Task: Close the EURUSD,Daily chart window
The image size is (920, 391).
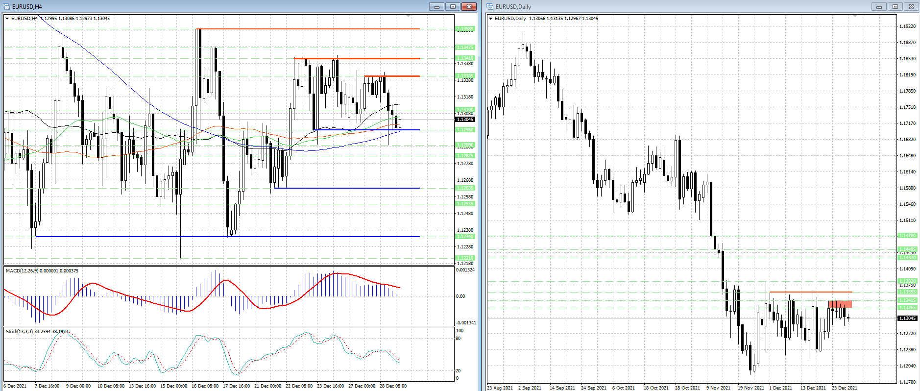Action: [911, 6]
